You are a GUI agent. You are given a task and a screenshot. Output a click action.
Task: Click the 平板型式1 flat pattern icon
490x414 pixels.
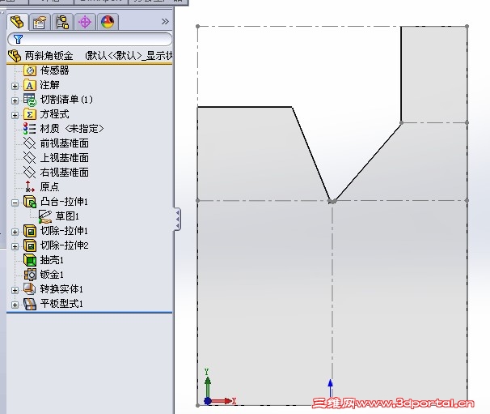(30, 304)
